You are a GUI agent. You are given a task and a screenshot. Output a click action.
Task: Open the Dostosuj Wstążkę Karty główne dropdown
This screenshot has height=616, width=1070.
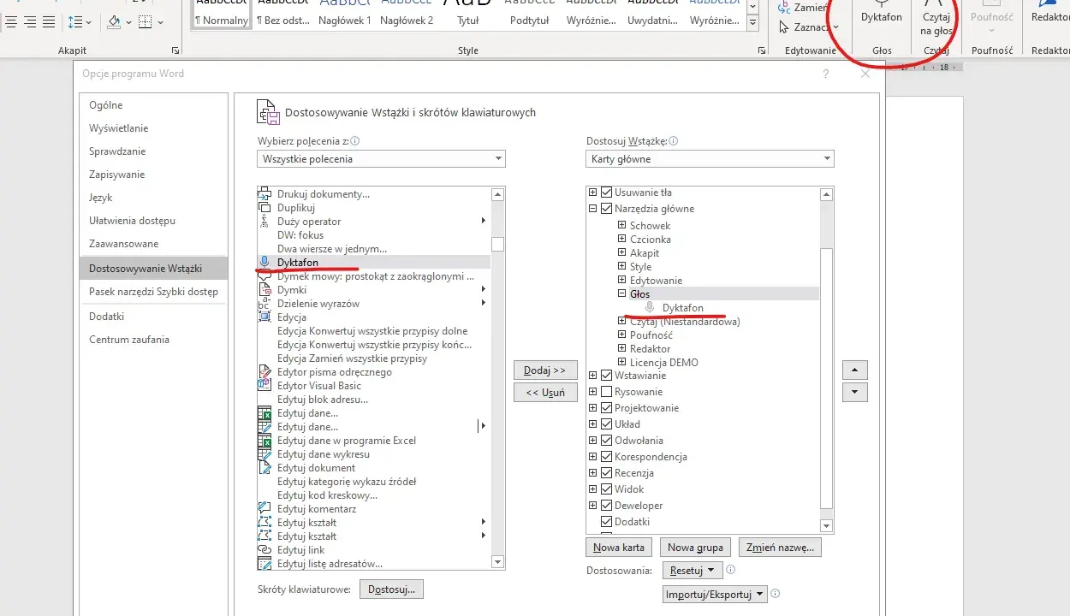[710, 159]
